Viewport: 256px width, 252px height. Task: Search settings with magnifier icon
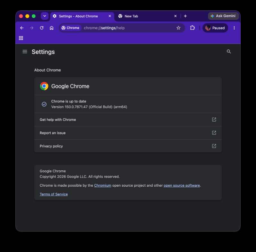point(229,52)
